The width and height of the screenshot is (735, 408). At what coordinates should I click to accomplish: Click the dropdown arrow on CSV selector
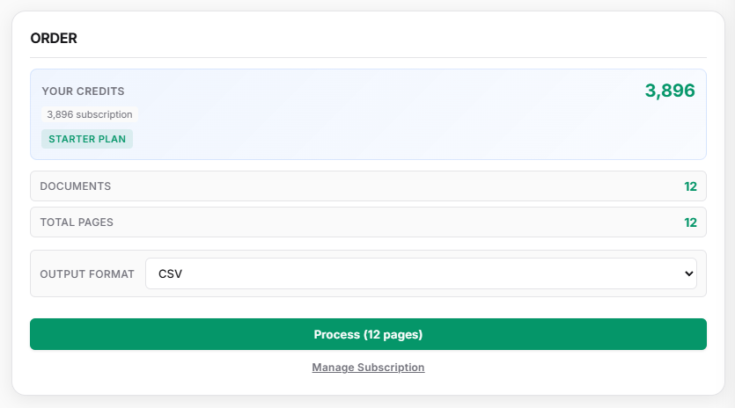pos(688,273)
